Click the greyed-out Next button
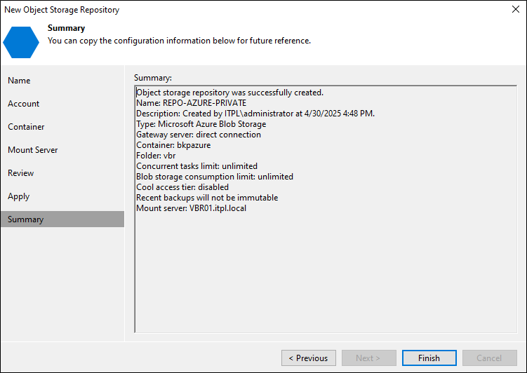Image resolution: width=527 pixels, height=373 pixels. tap(369, 358)
